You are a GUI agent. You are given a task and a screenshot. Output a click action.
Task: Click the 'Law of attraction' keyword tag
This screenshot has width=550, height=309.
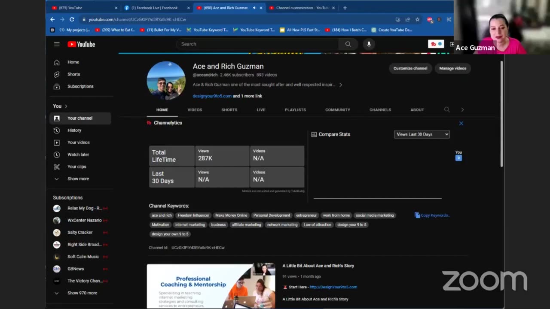click(318, 225)
